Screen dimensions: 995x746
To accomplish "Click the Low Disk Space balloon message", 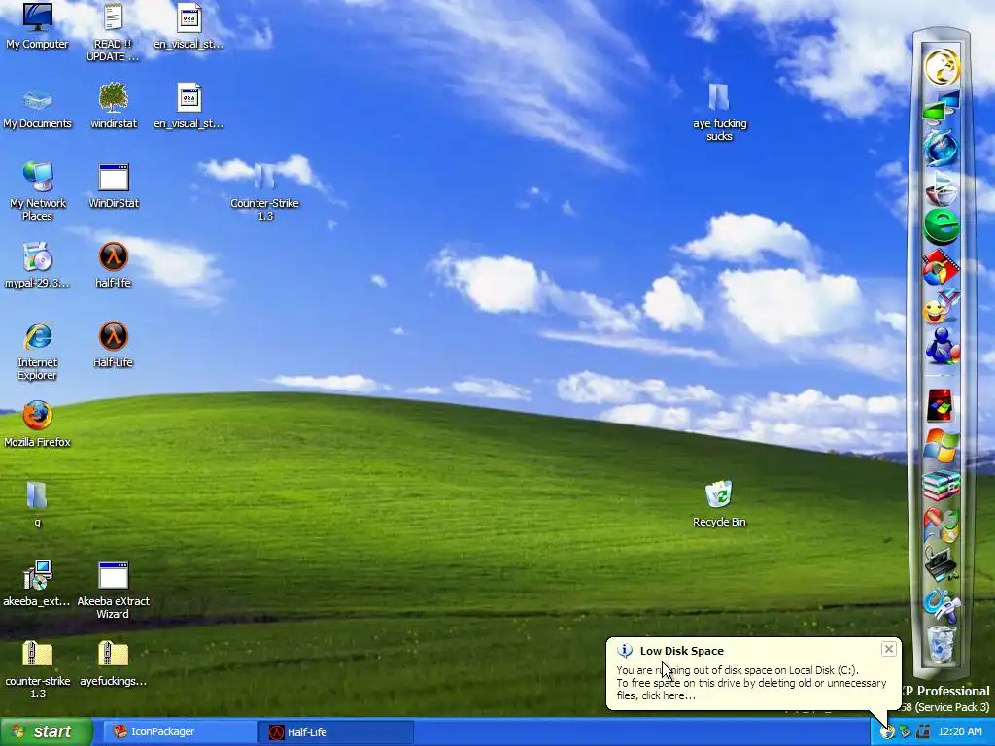I will 751,683.
